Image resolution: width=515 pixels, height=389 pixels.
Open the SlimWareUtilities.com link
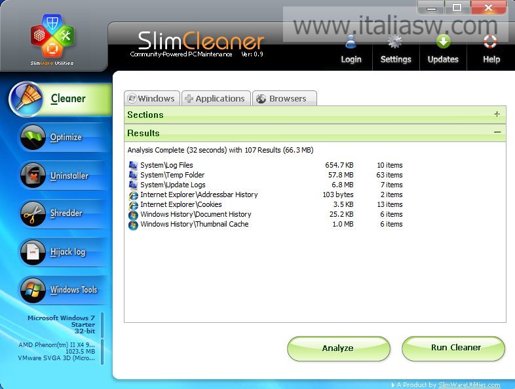tap(469, 384)
